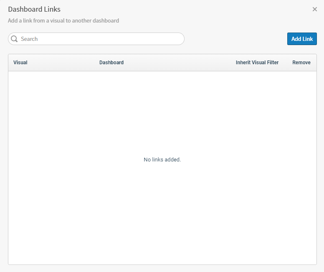Click the Dashboard Links dialog title
324x272 pixels.
[34, 9]
